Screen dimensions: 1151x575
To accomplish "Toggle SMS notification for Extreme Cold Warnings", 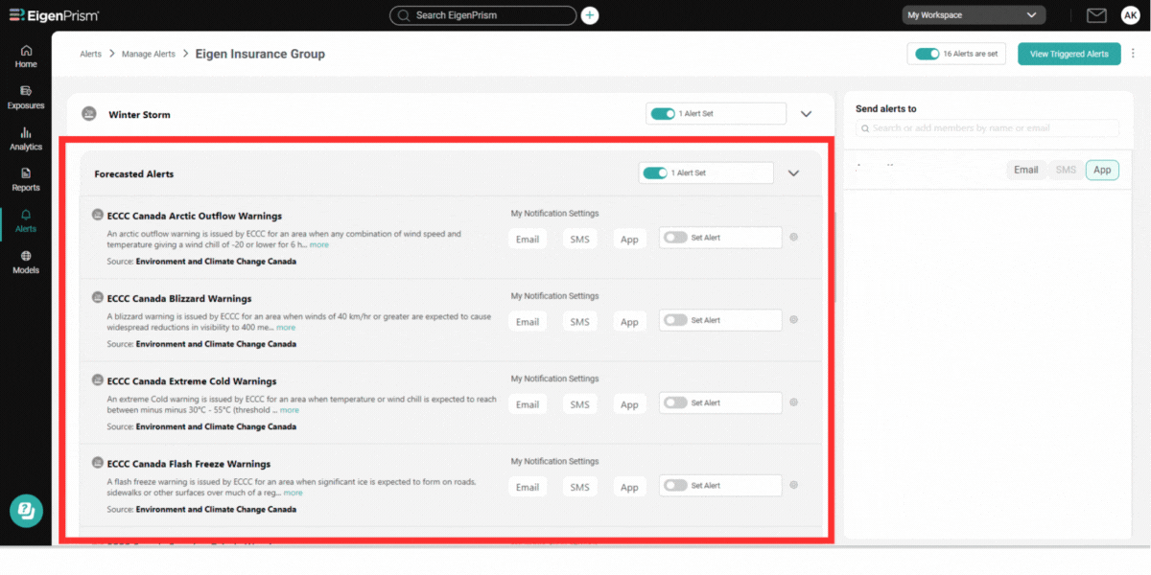I will point(579,403).
